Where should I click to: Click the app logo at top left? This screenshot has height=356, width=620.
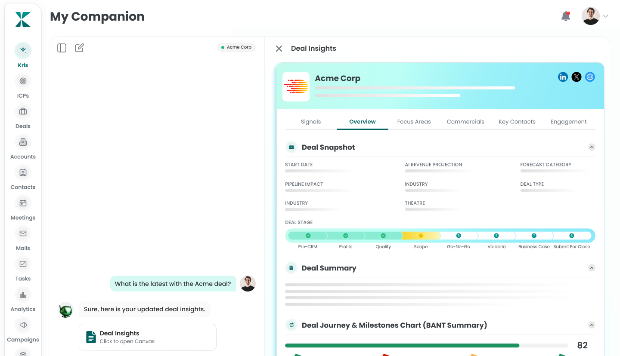pos(23,19)
